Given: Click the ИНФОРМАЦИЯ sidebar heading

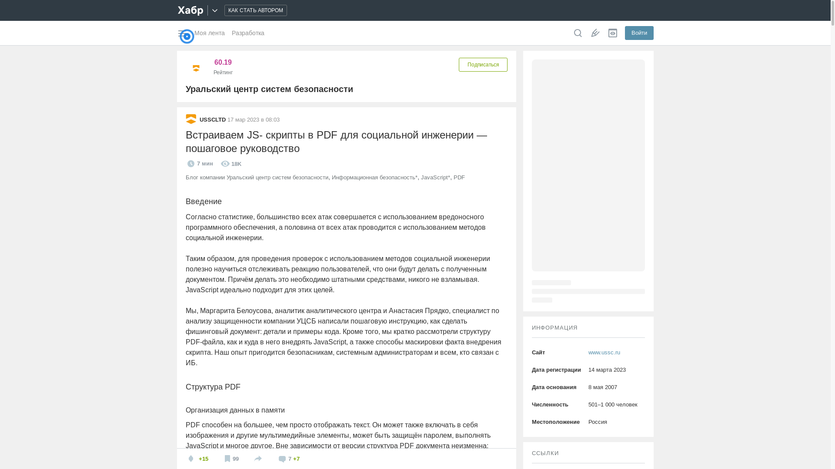Looking at the screenshot, I should (x=555, y=328).
